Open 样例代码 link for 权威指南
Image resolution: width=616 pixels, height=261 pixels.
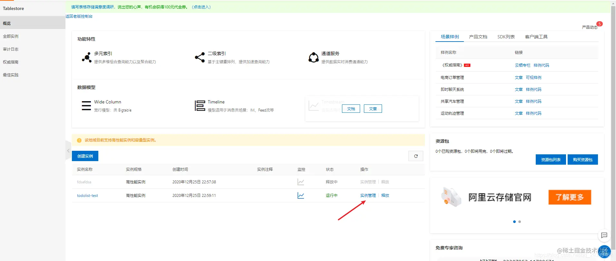point(541,65)
